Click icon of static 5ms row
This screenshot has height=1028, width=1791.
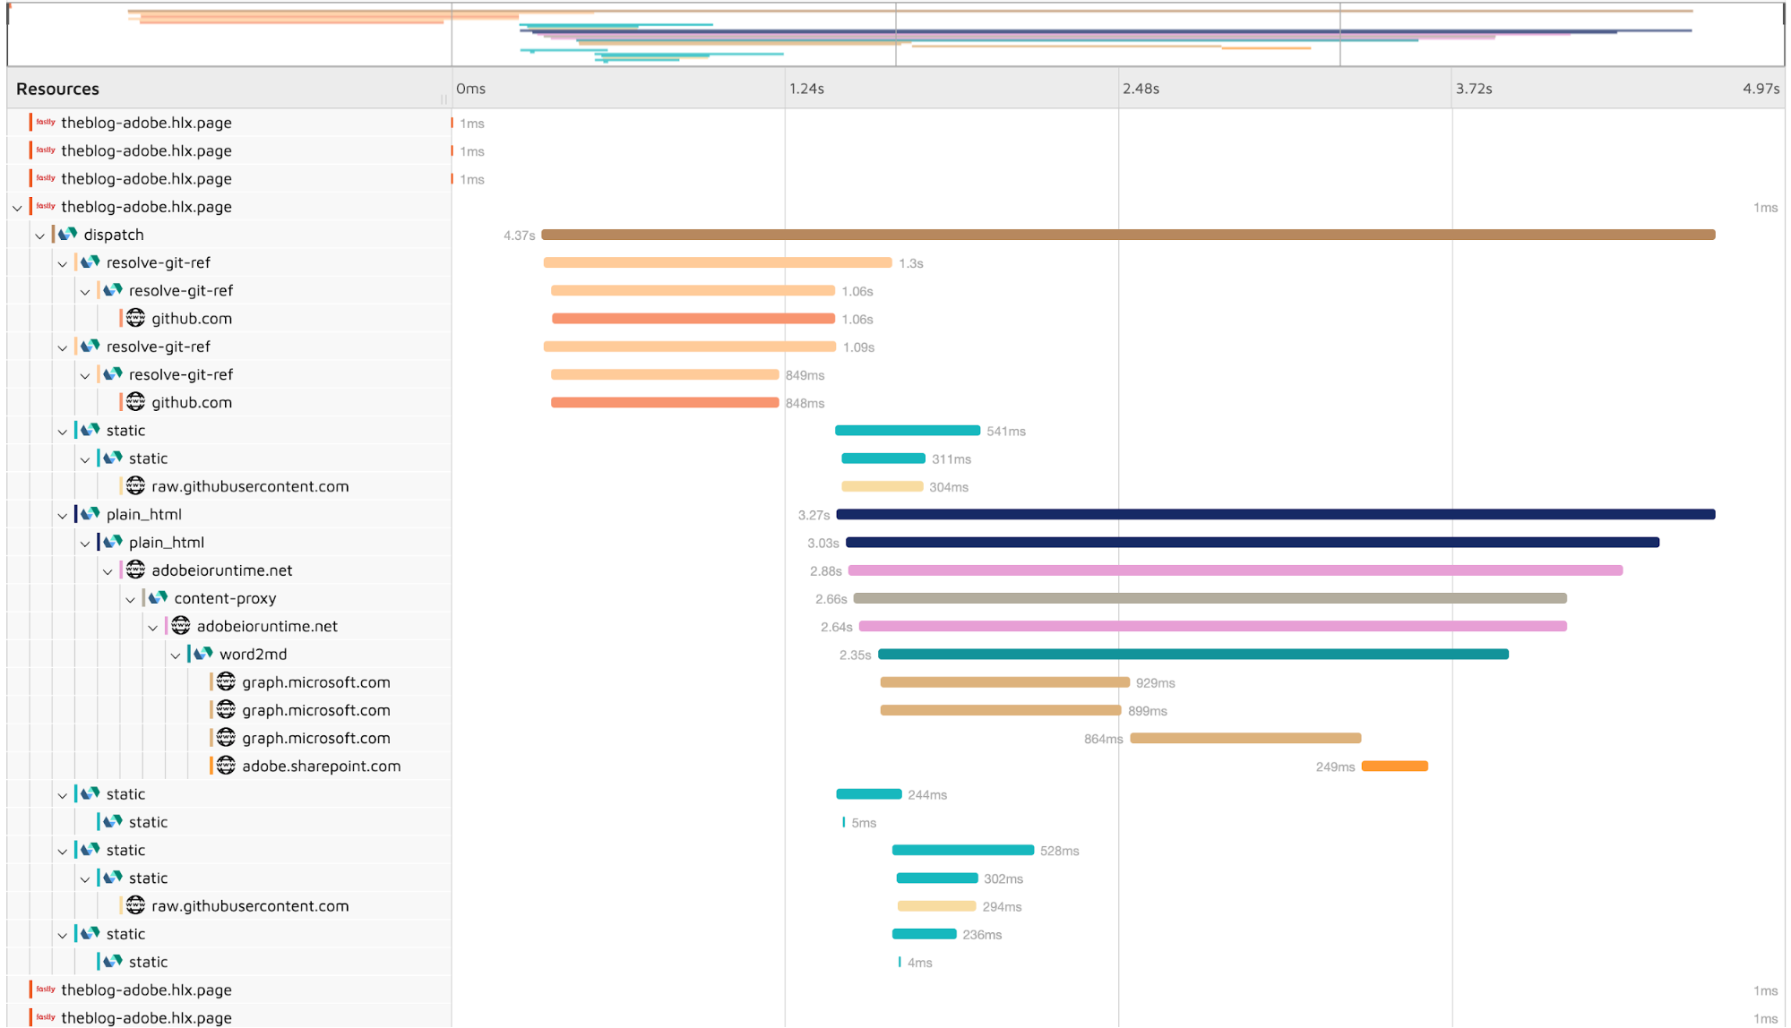pos(113,821)
